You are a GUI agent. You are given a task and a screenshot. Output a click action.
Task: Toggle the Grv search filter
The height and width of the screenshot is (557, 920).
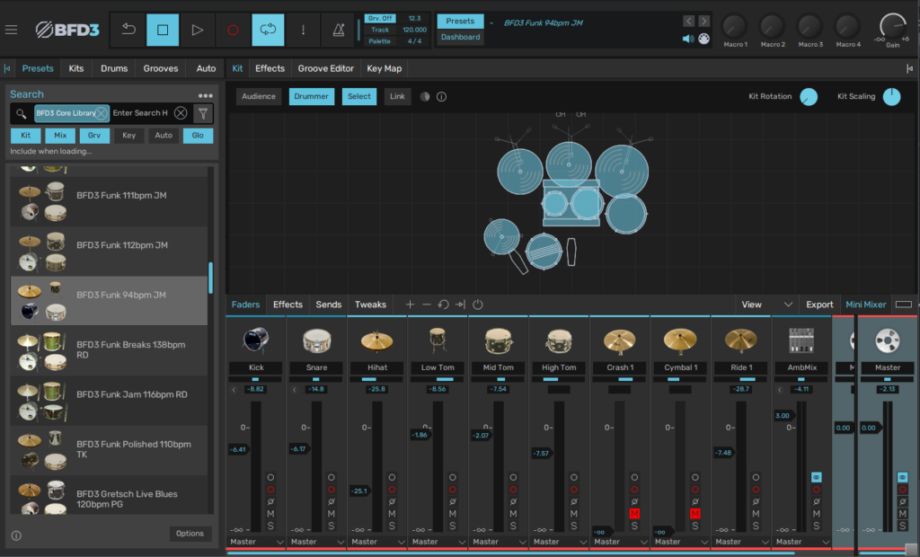(x=94, y=136)
